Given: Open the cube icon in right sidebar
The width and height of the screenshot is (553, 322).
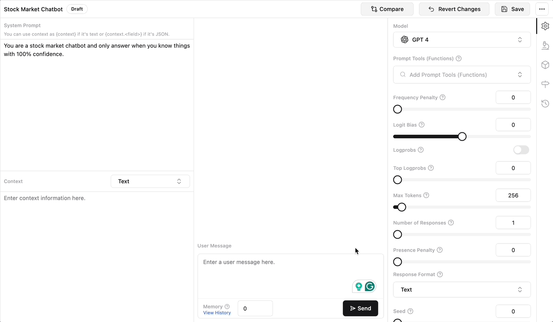Looking at the screenshot, I should click(x=545, y=65).
